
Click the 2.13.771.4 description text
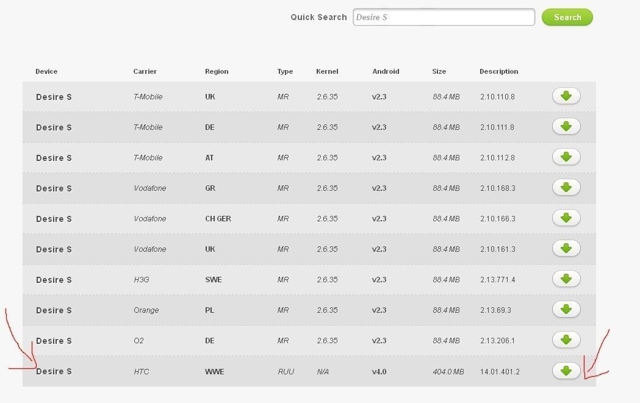click(x=498, y=280)
